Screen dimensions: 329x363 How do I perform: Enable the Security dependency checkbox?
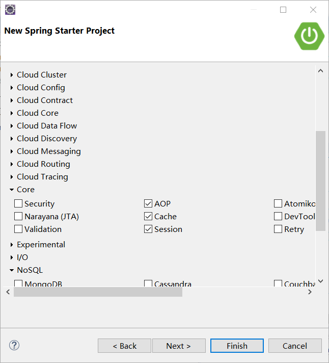point(18,203)
